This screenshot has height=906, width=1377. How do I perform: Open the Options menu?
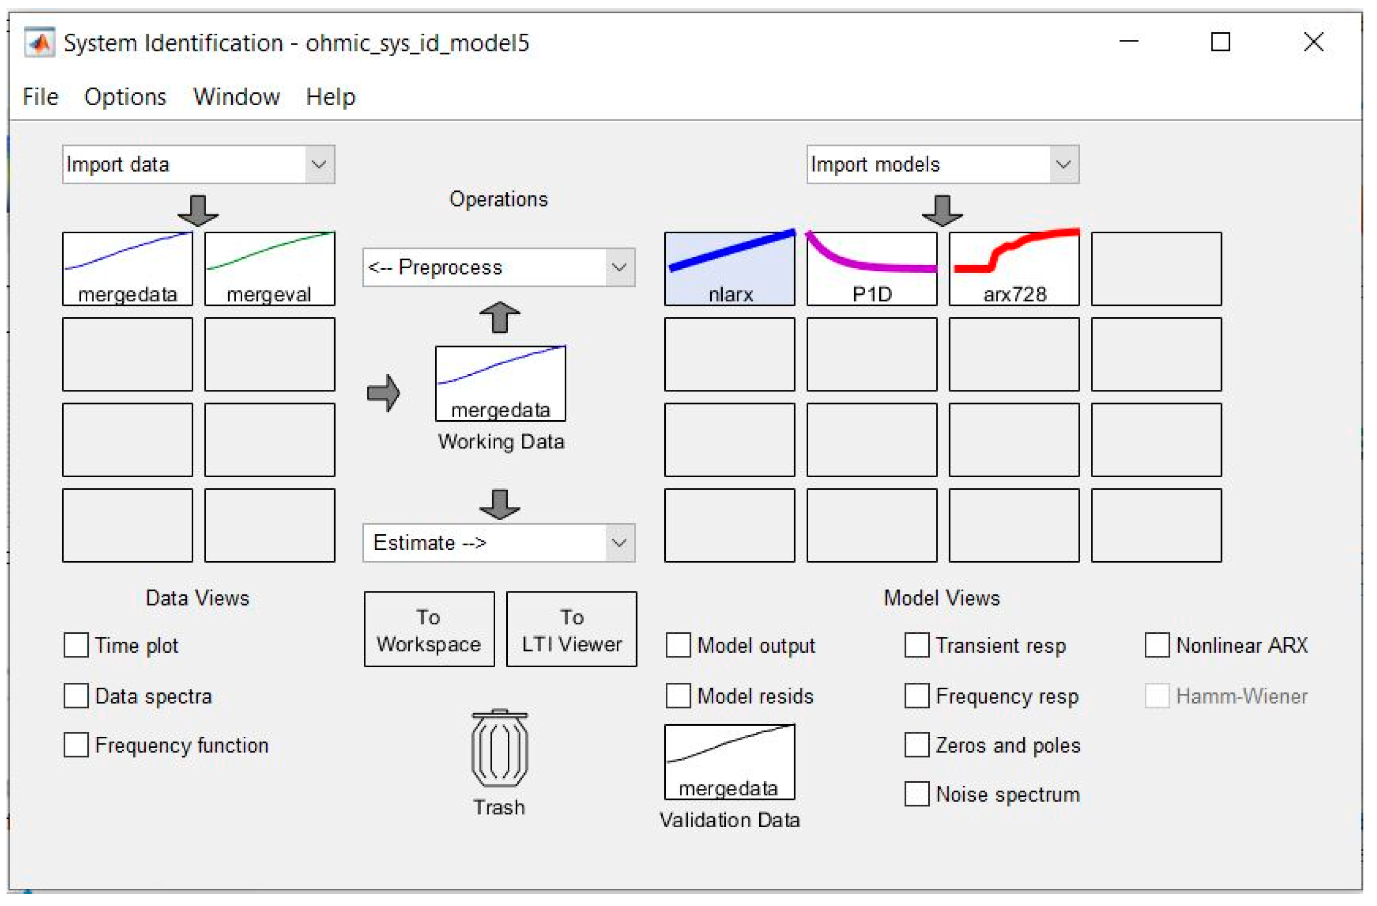pyautogui.click(x=125, y=96)
